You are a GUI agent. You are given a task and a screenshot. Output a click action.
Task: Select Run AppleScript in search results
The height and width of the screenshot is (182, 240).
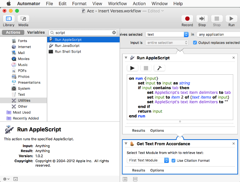tap(83, 40)
